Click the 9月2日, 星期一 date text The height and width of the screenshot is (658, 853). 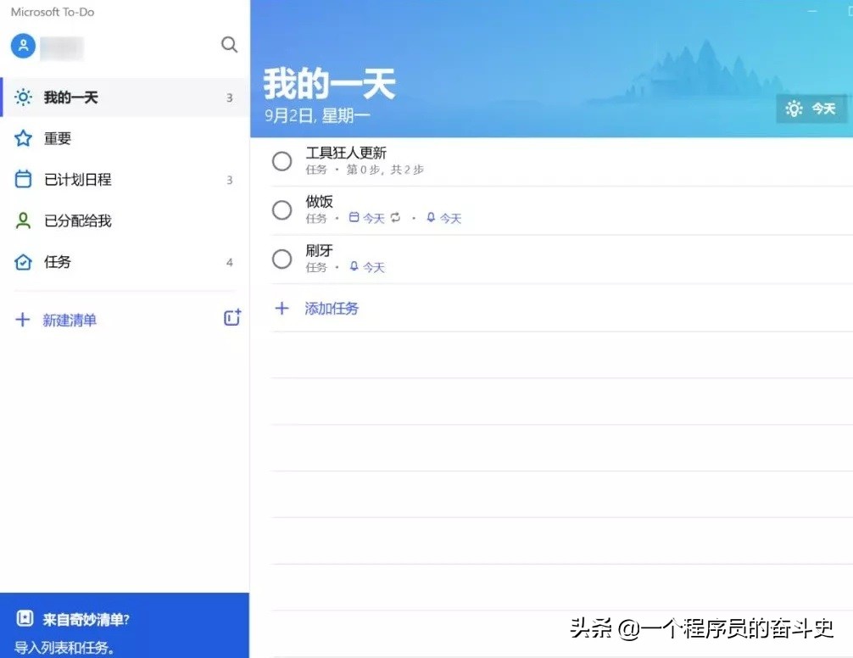pyautogui.click(x=317, y=116)
